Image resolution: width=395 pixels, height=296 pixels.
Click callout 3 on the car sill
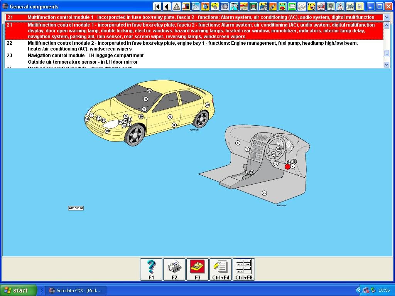point(174,125)
